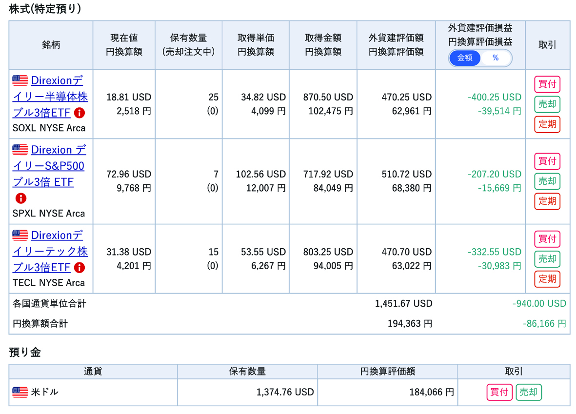Click 売却 button for SOXL

tap(547, 104)
